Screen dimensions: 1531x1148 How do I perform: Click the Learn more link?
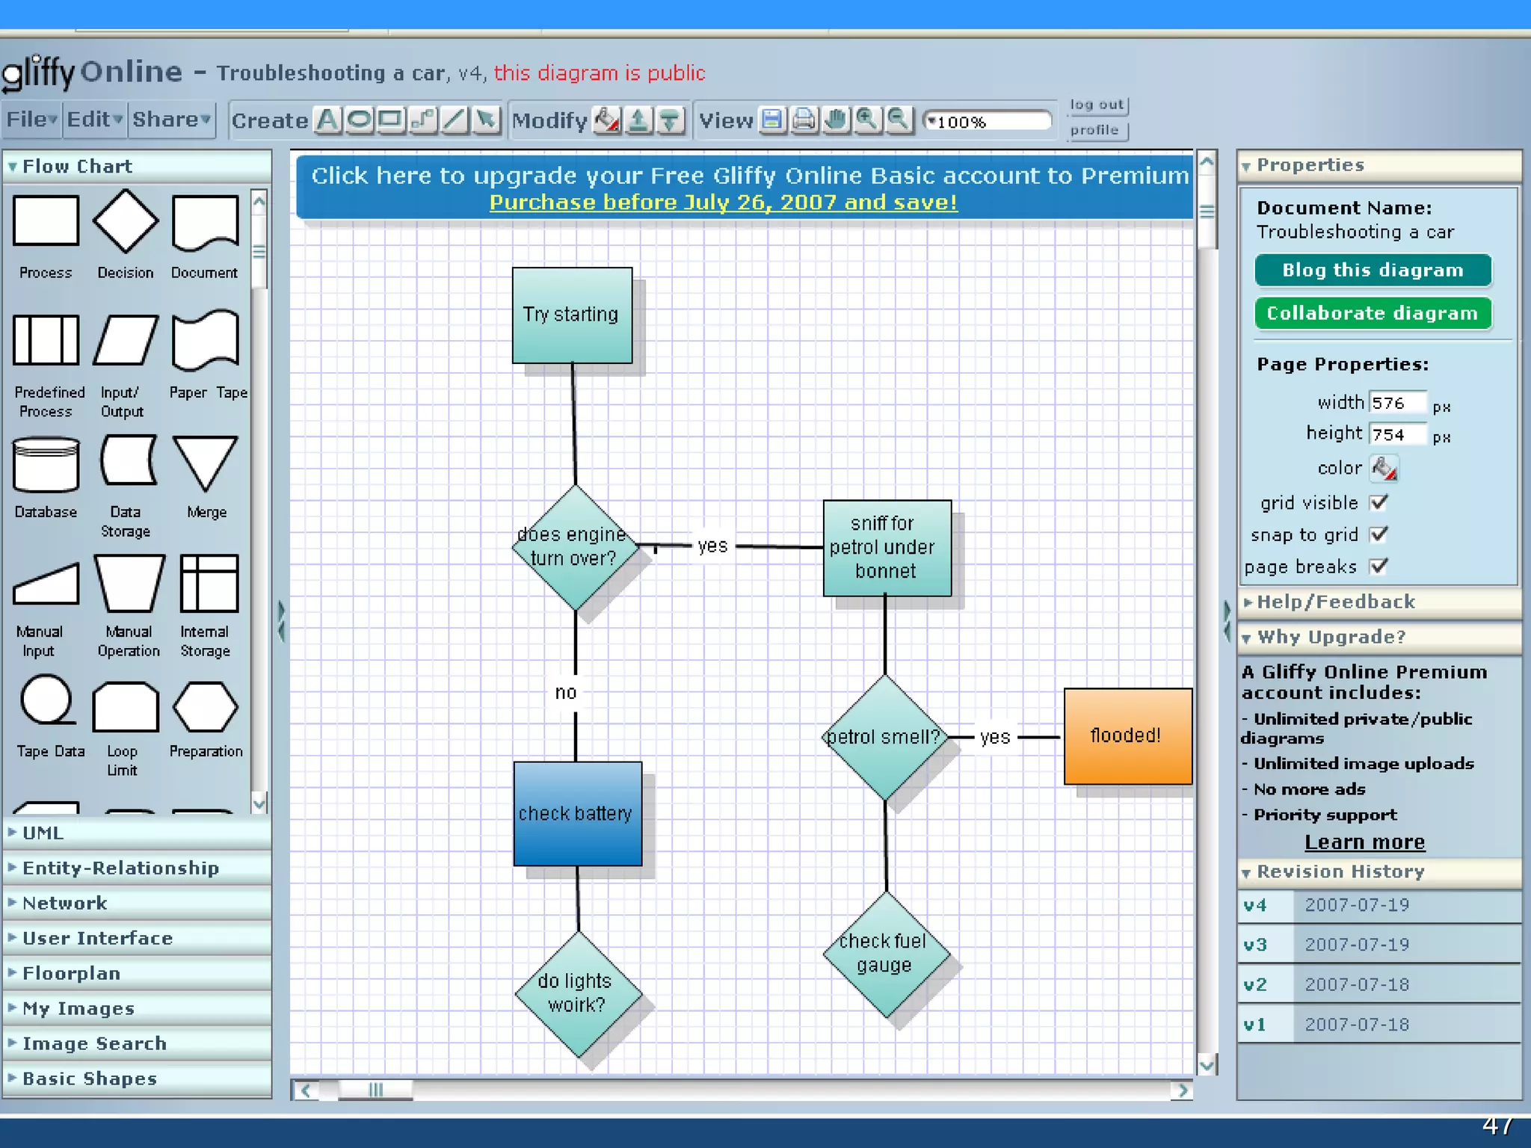1364,842
